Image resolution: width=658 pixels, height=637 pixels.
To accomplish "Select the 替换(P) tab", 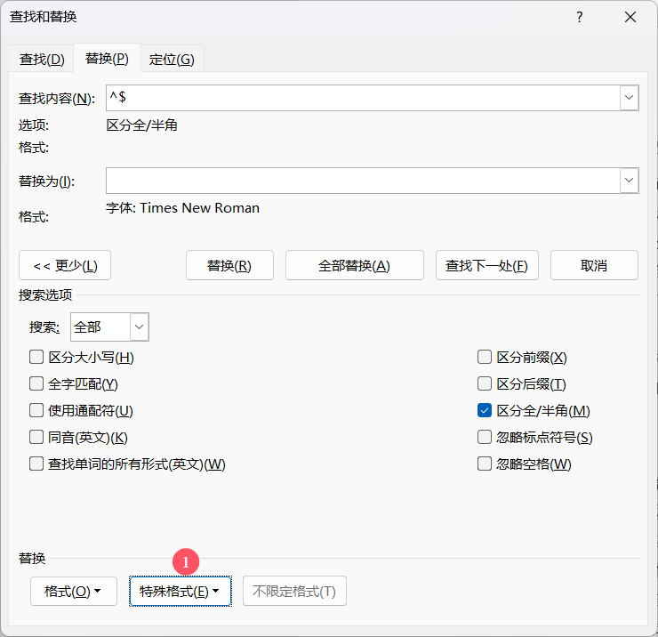I will click(107, 59).
